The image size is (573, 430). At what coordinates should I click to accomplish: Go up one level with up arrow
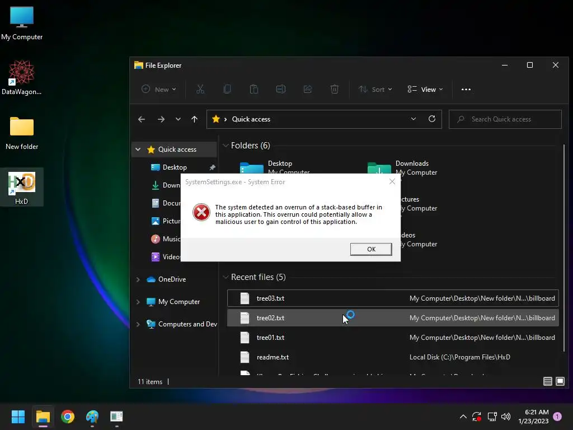coord(194,119)
